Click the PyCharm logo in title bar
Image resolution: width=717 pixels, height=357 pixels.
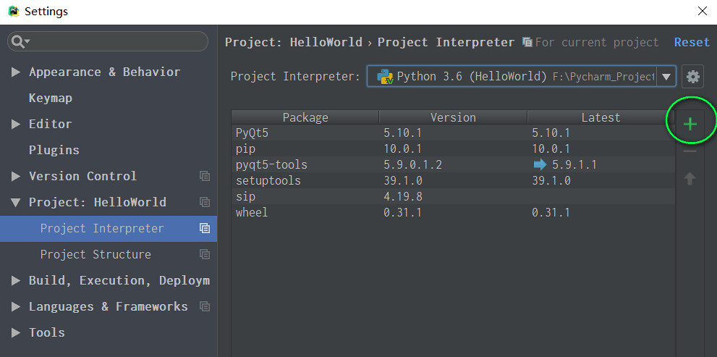(x=14, y=12)
